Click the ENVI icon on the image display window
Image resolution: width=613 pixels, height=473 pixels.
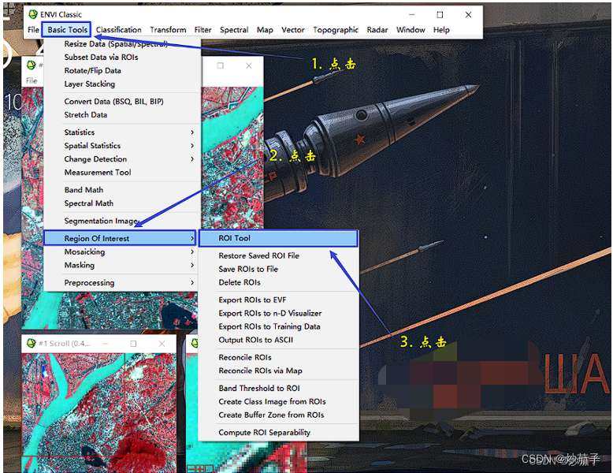point(32,65)
